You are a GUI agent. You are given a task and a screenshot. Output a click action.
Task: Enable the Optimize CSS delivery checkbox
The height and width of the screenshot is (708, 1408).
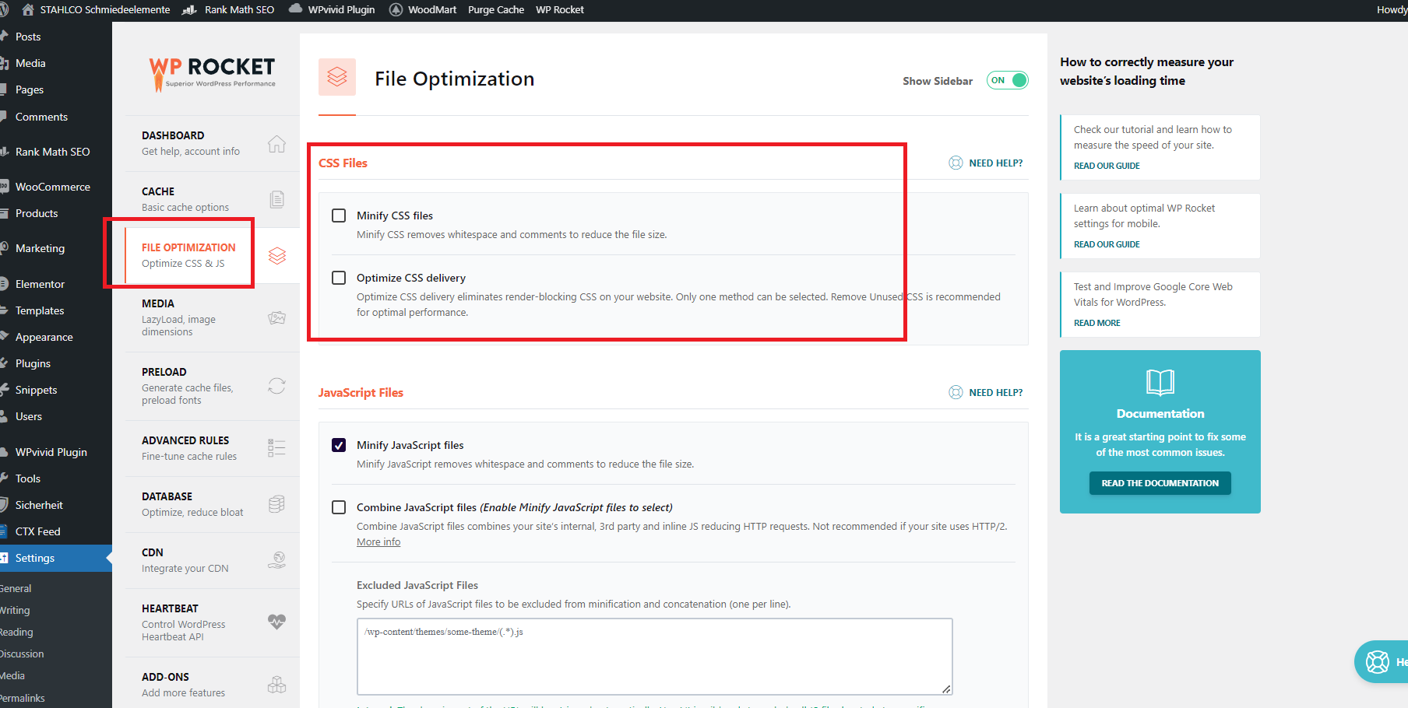[339, 278]
